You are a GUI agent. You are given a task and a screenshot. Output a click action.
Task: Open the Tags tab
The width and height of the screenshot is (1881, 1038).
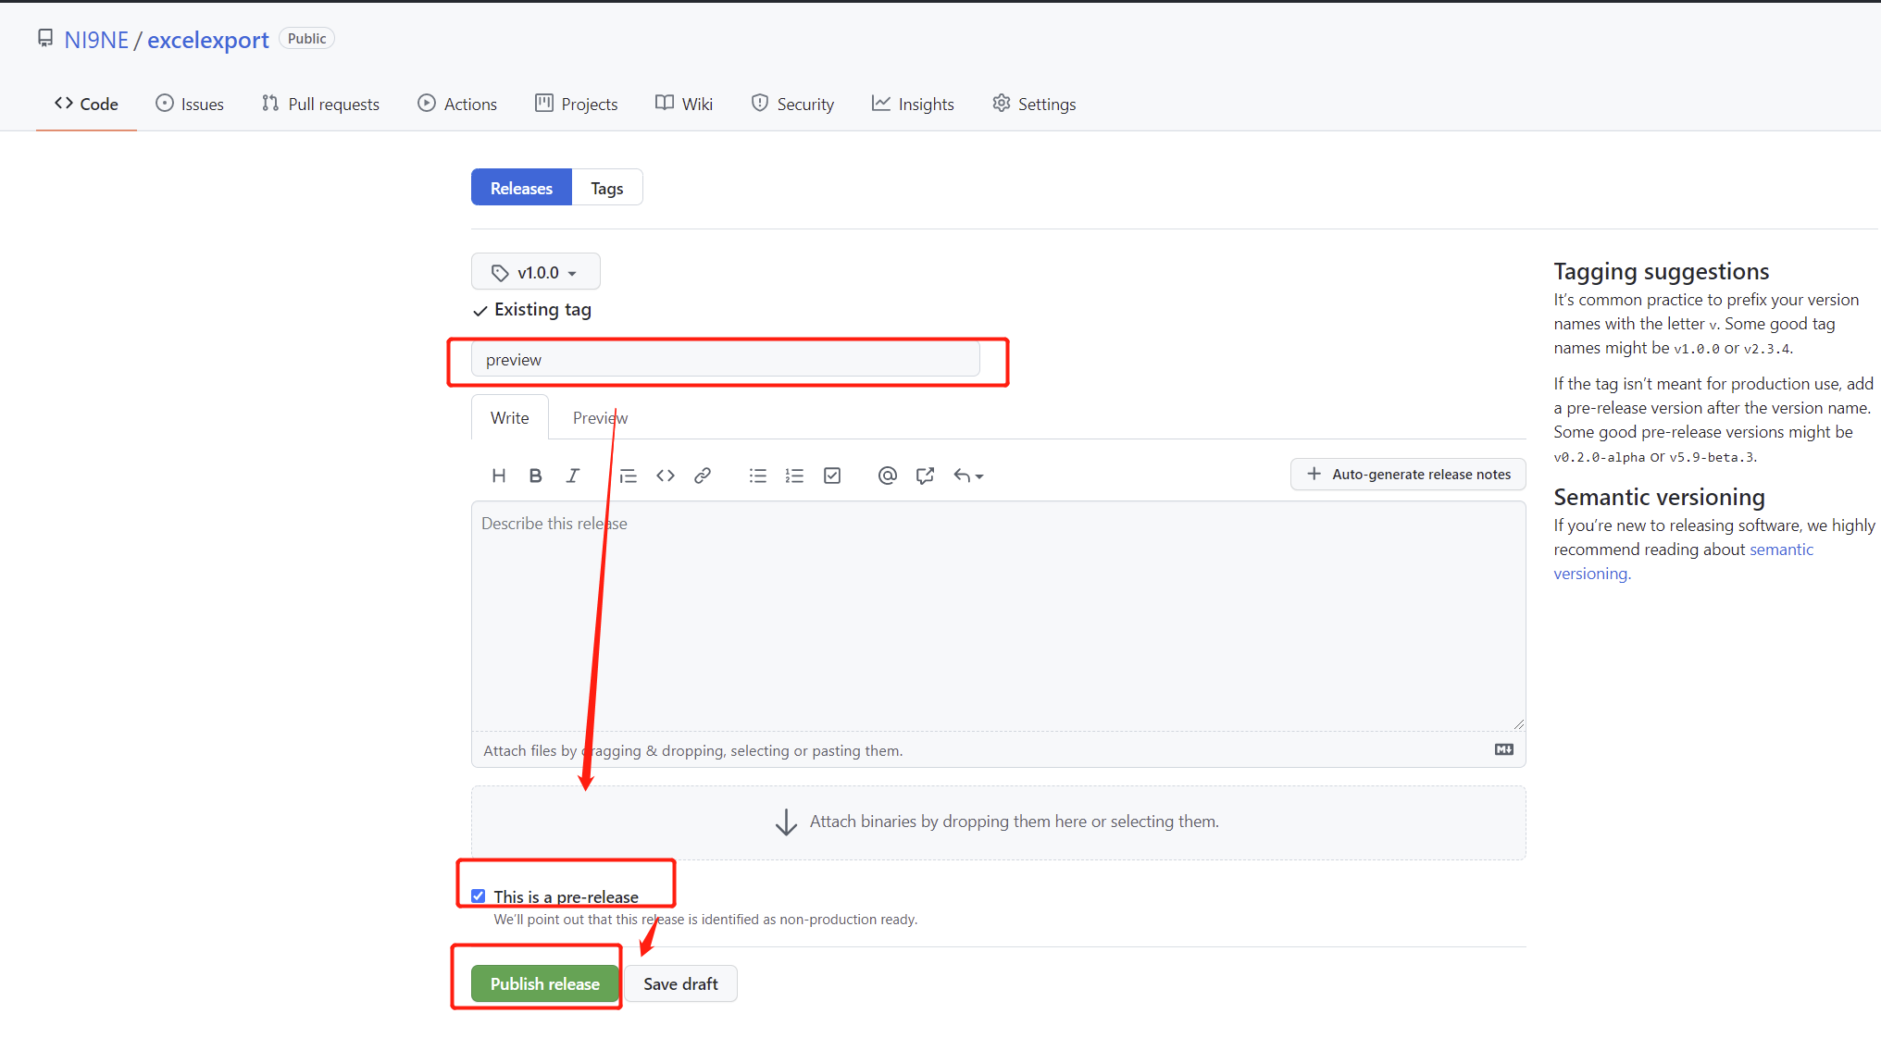pyautogui.click(x=606, y=188)
